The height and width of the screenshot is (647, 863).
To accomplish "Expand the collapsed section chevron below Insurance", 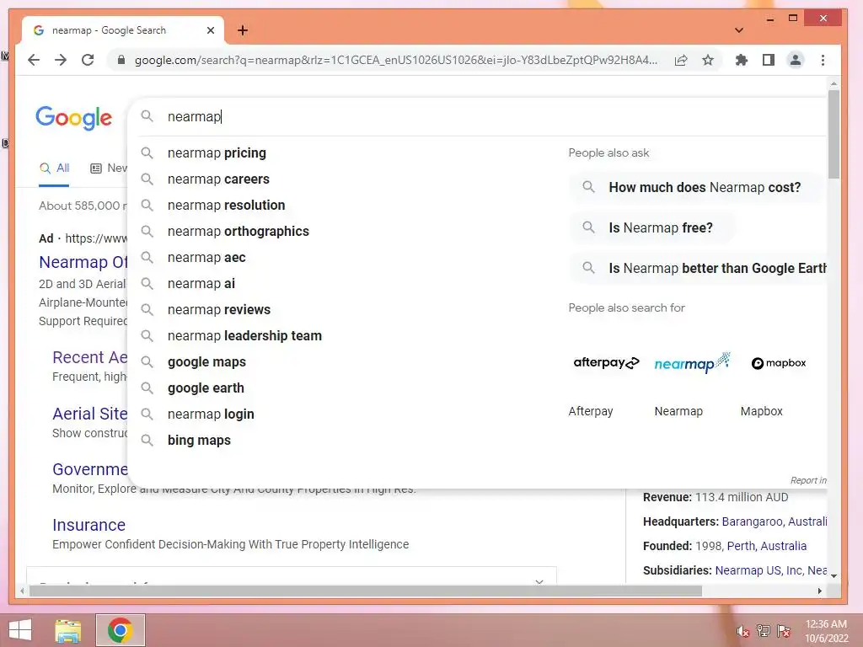I will tap(539, 581).
